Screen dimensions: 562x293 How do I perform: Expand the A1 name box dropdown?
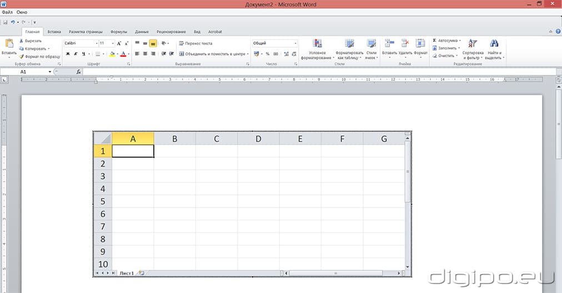50,72
